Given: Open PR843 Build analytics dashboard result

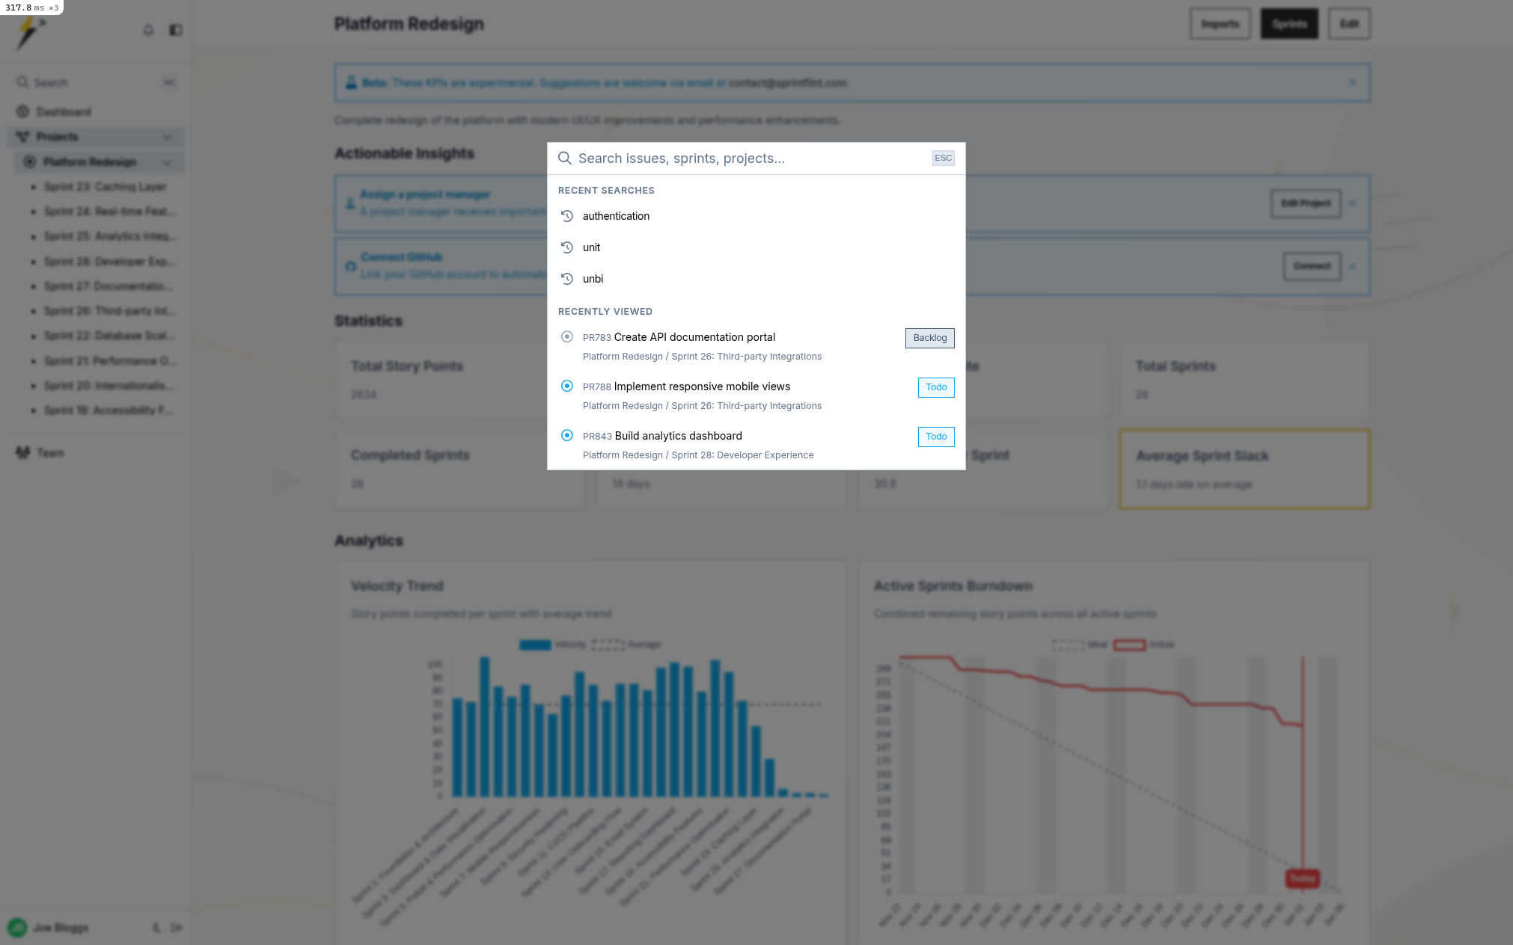Looking at the screenshot, I should [x=678, y=436].
